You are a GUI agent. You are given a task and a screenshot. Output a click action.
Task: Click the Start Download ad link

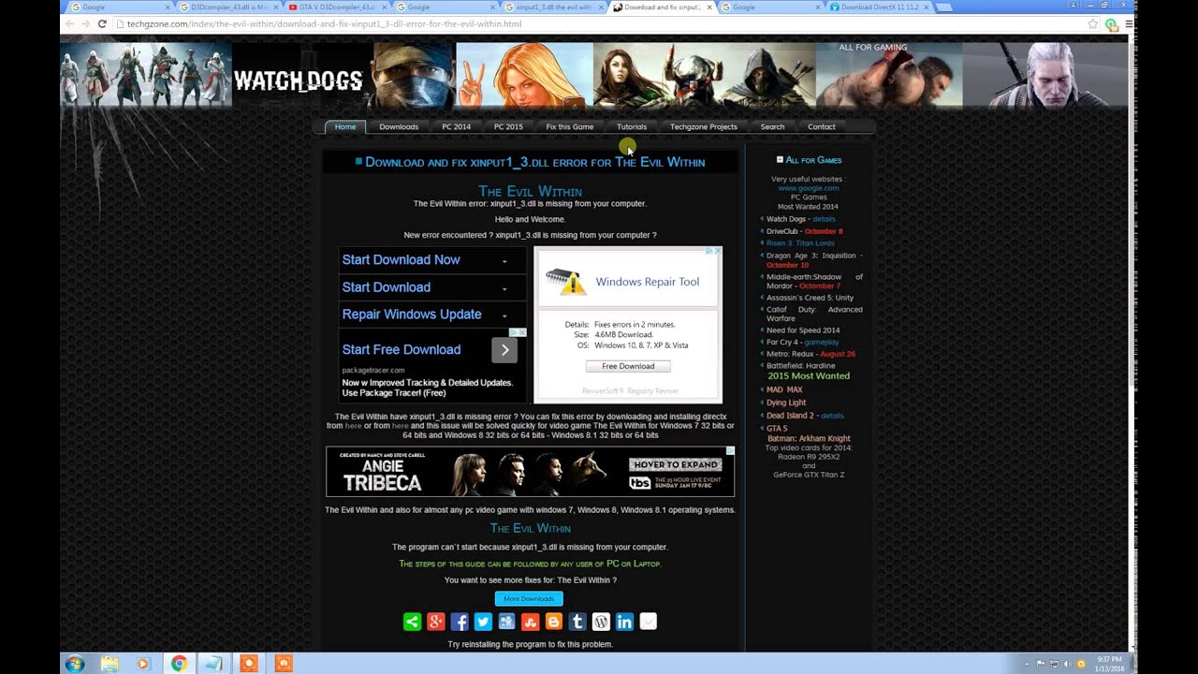coord(386,287)
